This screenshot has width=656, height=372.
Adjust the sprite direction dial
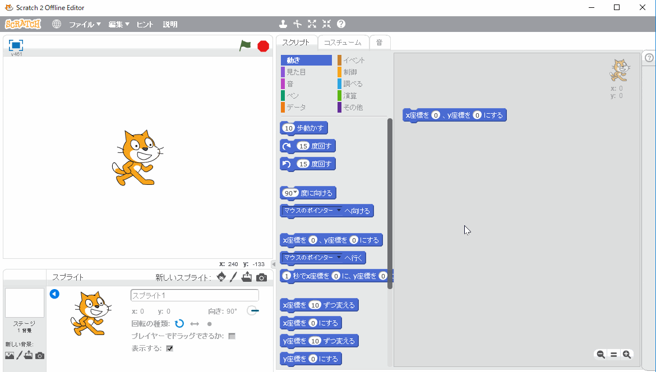pyautogui.click(x=252, y=310)
